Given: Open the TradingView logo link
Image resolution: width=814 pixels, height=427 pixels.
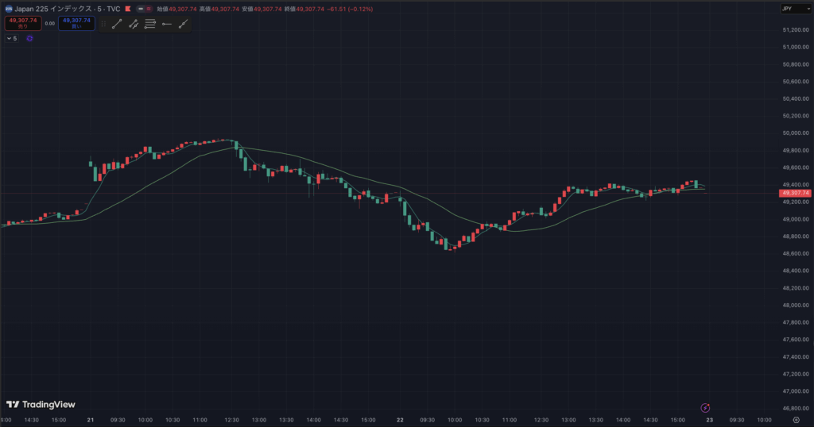Looking at the screenshot, I should point(41,405).
